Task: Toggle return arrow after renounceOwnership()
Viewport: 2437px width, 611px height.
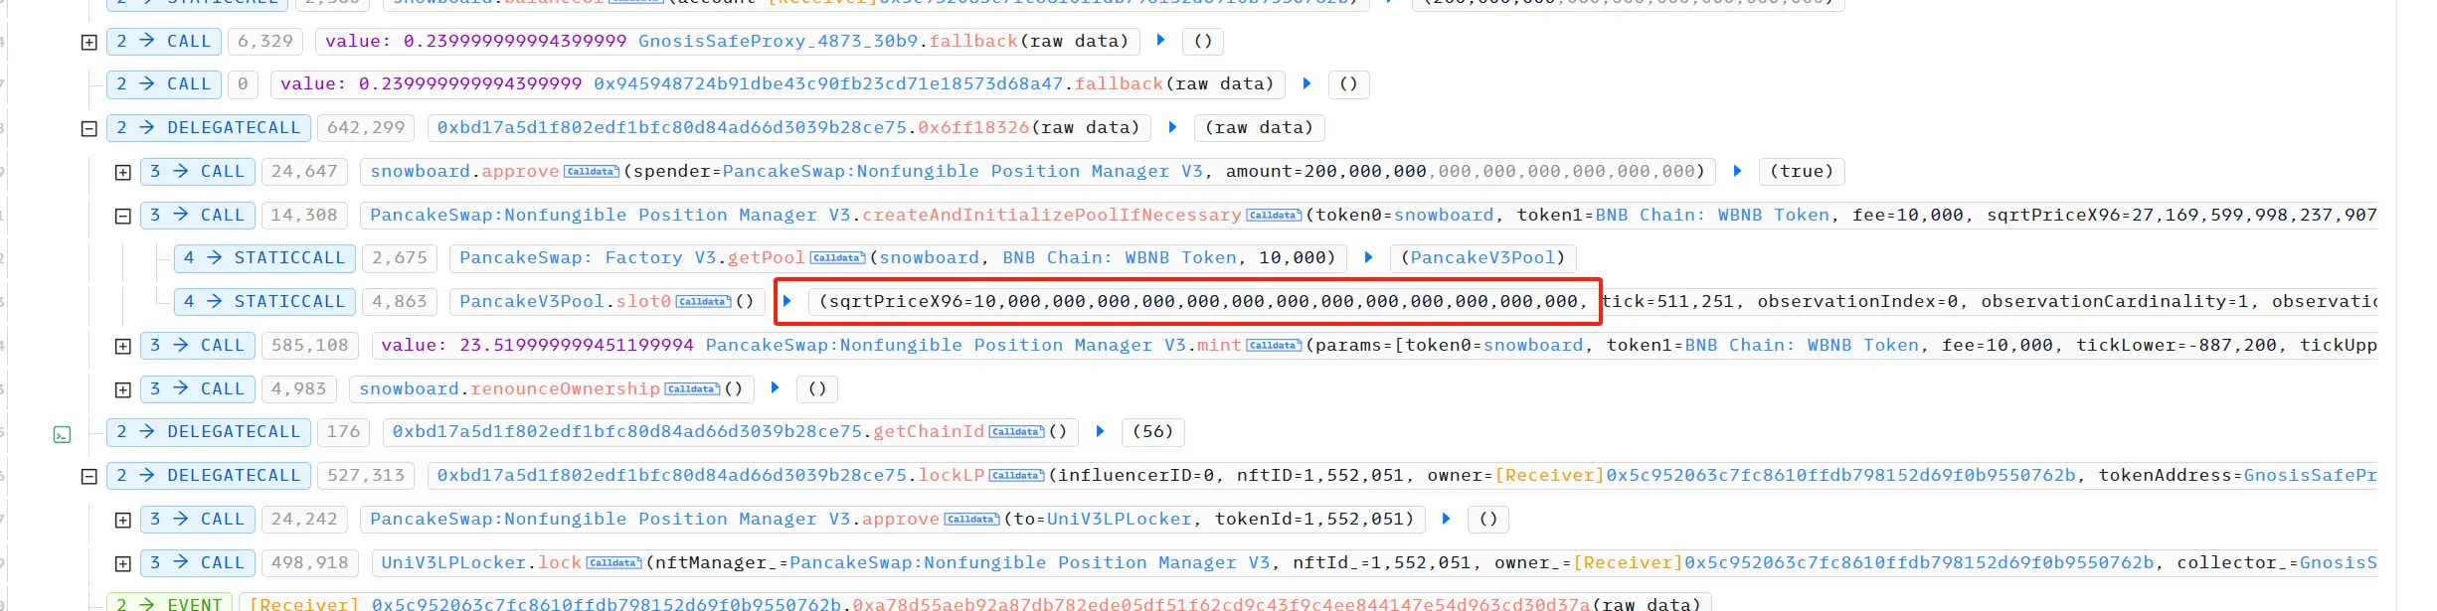Action: pos(775,388)
